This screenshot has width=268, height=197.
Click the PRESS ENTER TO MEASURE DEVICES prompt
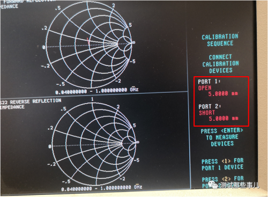[x=222, y=137]
